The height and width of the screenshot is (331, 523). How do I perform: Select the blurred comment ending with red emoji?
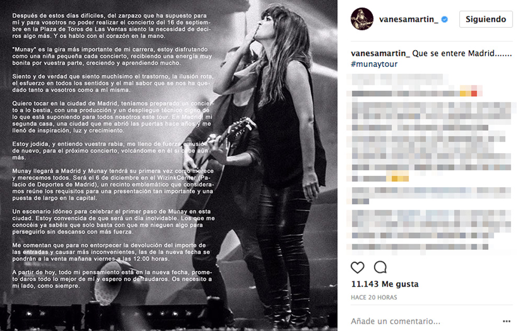(415, 87)
